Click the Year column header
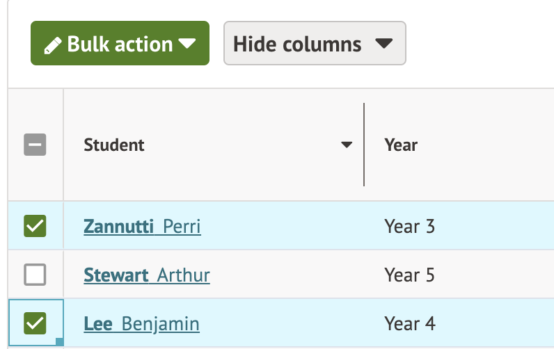This screenshot has width=554, height=349. [x=401, y=145]
